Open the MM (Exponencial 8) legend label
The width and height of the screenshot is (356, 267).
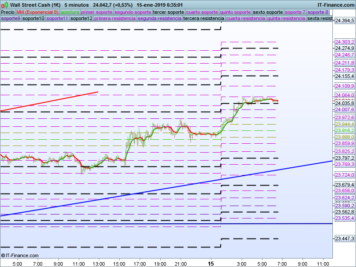[x=37, y=12]
